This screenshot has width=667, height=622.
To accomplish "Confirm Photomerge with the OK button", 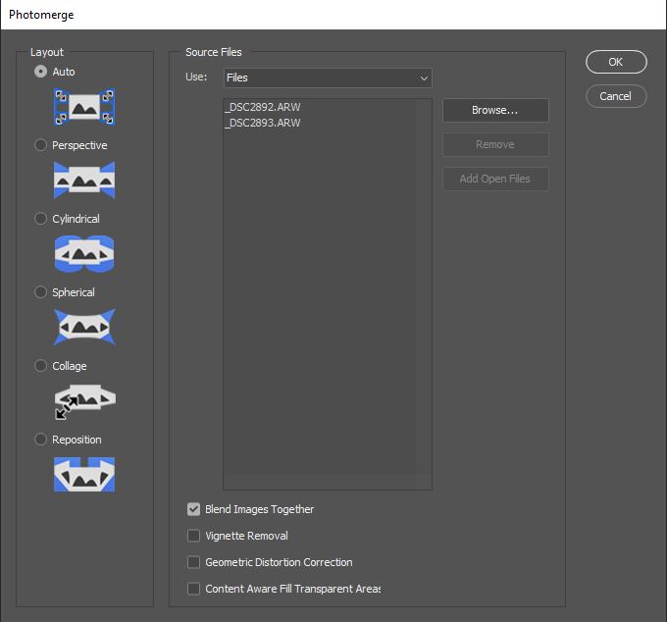I will (616, 62).
